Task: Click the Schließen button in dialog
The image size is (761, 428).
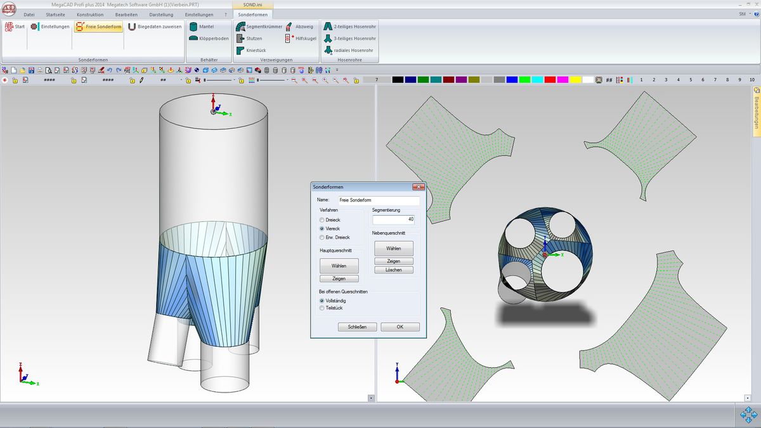Action: pyautogui.click(x=358, y=327)
